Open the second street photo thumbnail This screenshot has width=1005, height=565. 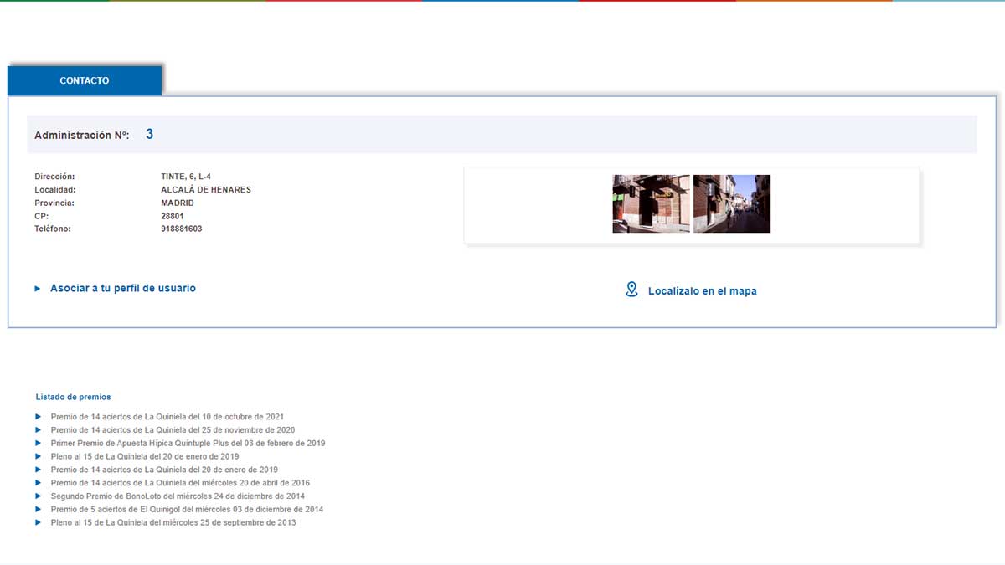[731, 203]
